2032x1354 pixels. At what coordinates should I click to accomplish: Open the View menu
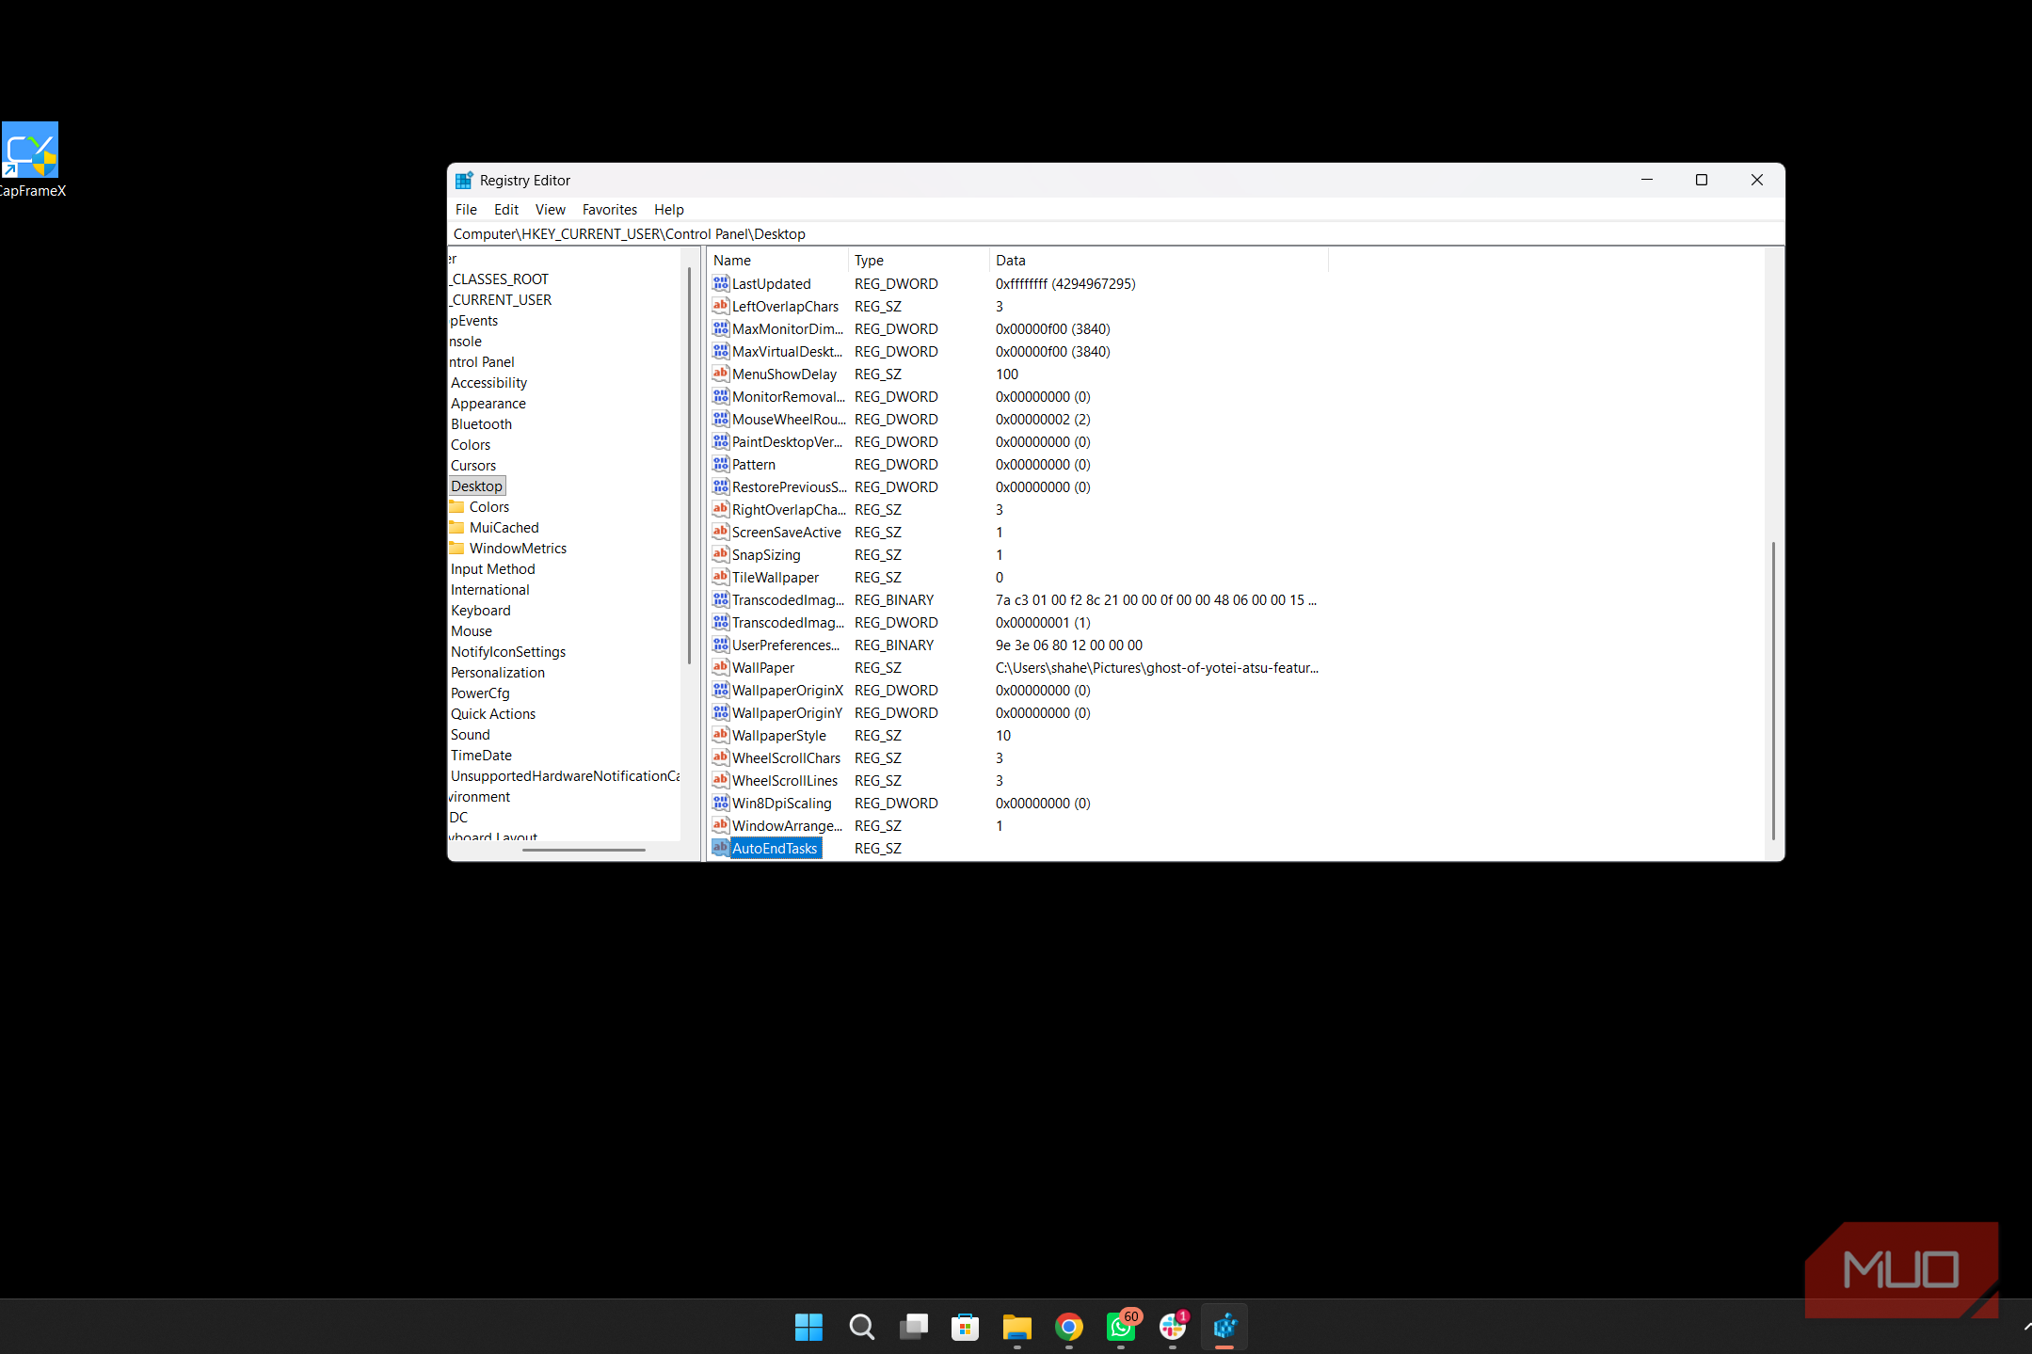pos(551,210)
